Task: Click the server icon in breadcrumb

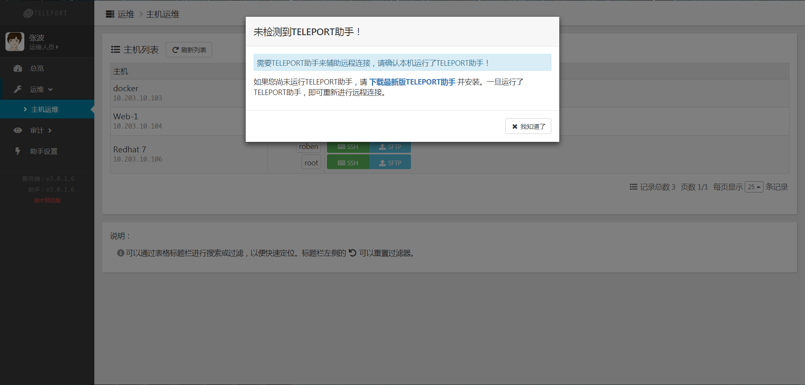Action: tap(110, 14)
